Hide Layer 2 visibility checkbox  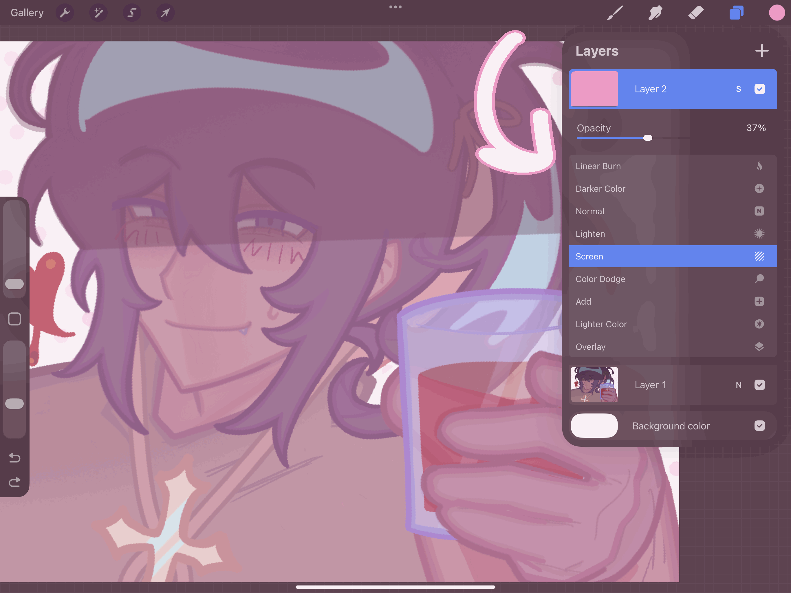coord(759,89)
